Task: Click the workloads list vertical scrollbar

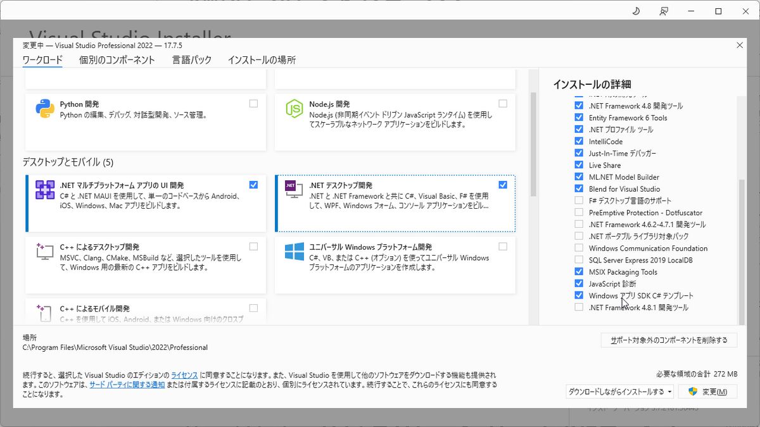Action: click(533, 145)
